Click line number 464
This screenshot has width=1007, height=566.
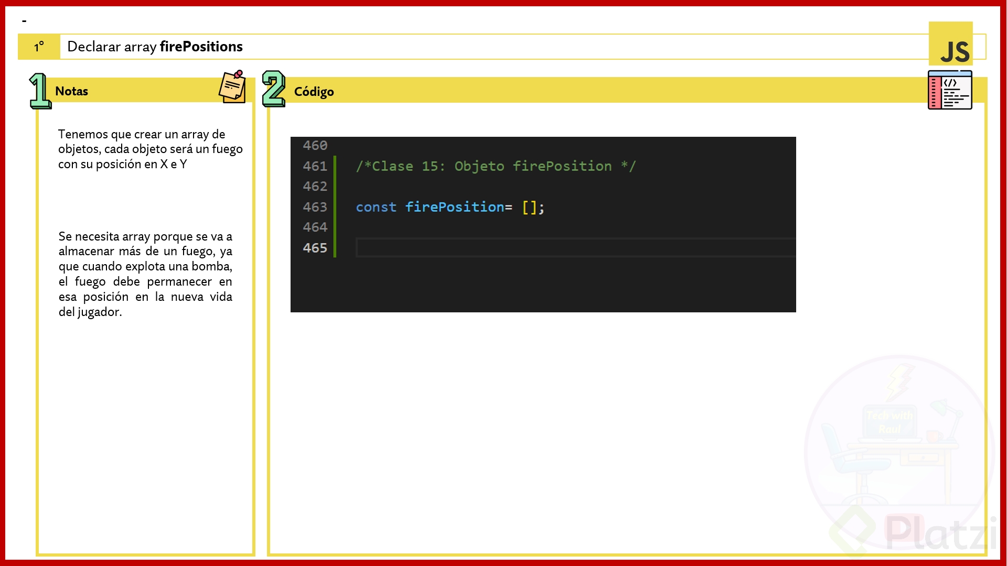[315, 227]
